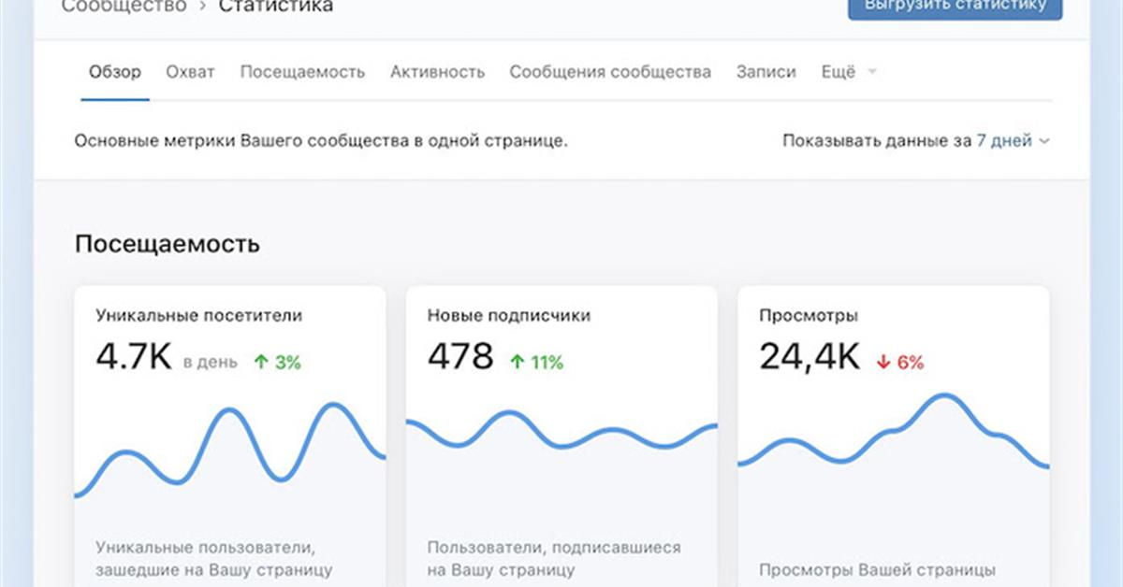Open the Сообщения сообщества tab
1123x587 pixels.
[x=610, y=72]
